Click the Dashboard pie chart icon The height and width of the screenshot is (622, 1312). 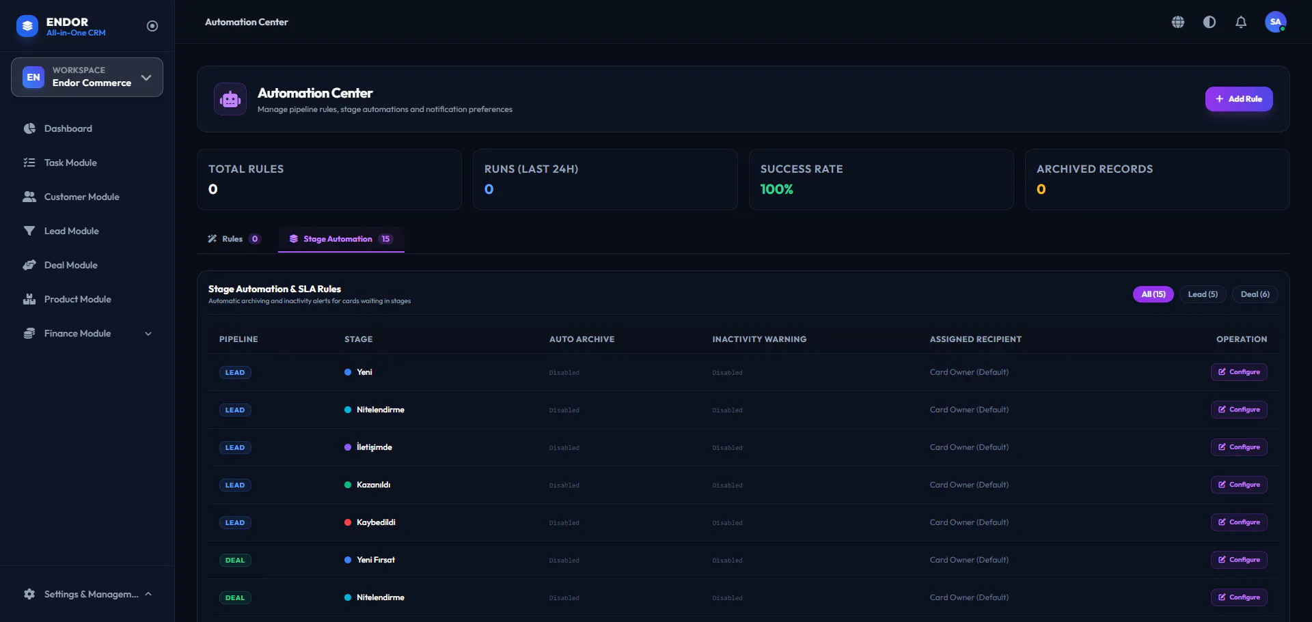click(29, 128)
